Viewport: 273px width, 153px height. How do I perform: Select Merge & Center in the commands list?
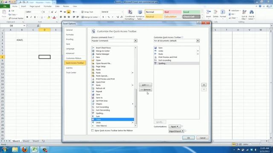tap(113, 51)
